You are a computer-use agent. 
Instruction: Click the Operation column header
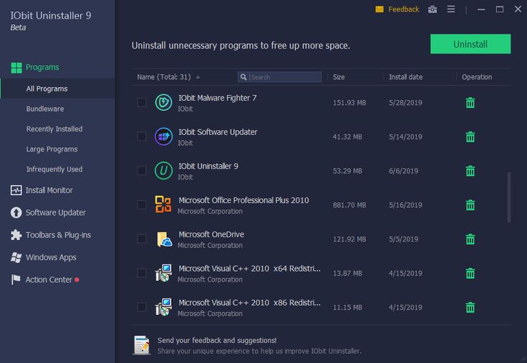[477, 77]
